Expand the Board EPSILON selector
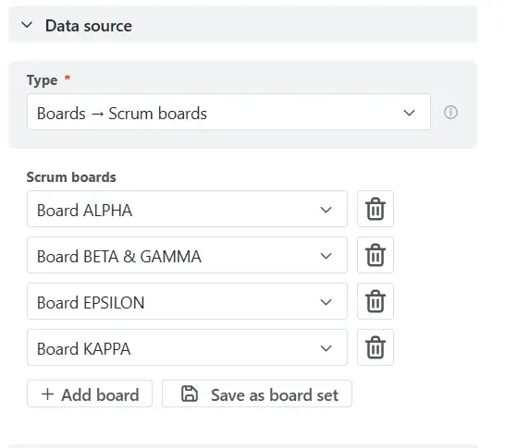505x448 pixels. [x=187, y=301]
